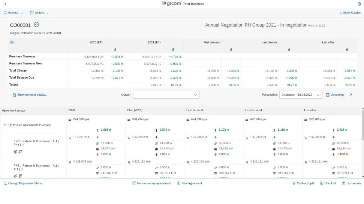
Task: Click the plus icon in the 2020 PHY rebate cell
Action: 97,137
